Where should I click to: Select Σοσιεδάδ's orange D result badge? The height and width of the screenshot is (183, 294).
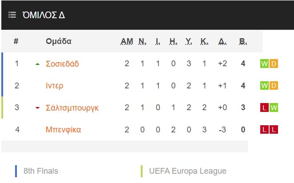(274, 64)
